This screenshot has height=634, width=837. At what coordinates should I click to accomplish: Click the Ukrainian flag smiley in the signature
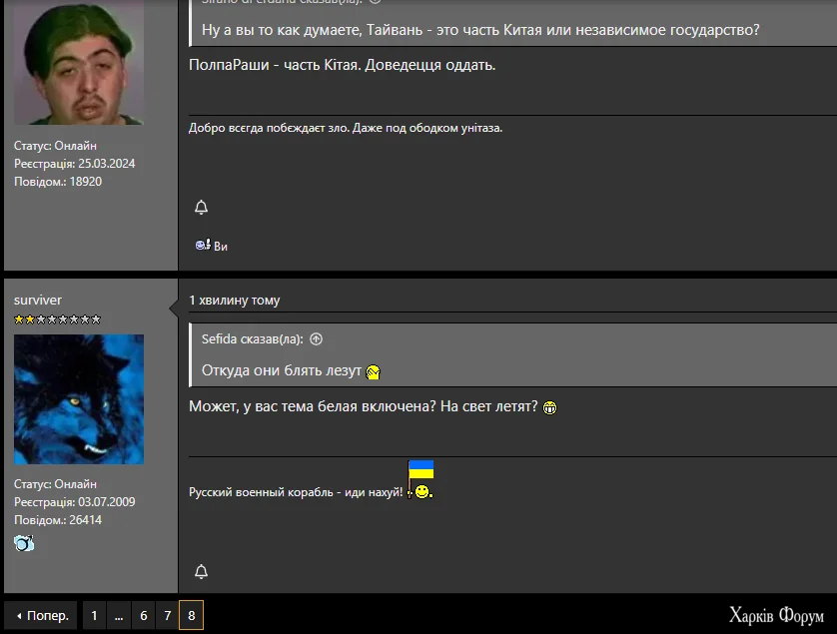pos(420,479)
